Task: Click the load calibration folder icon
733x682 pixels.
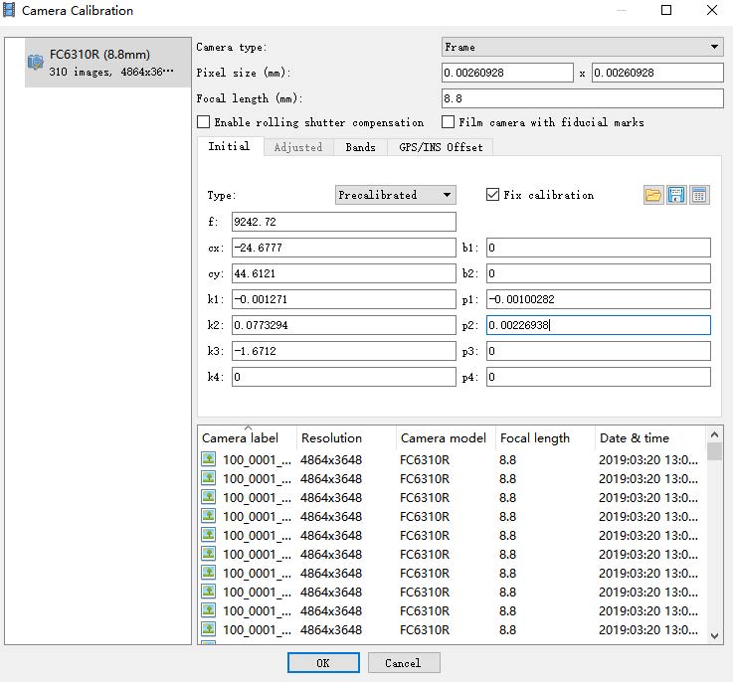Action: click(x=653, y=196)
